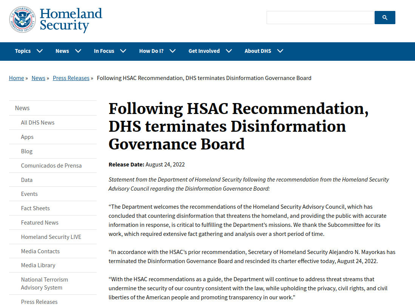Image resolution: width=415 pixels, height=308 pixels.
Task: Open the Homeland Security wordmark link
Action: [71, 20]
